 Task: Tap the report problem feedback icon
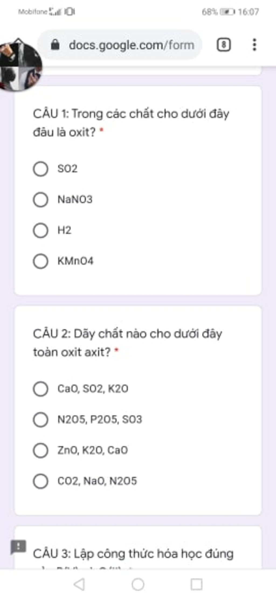(18, 547)
